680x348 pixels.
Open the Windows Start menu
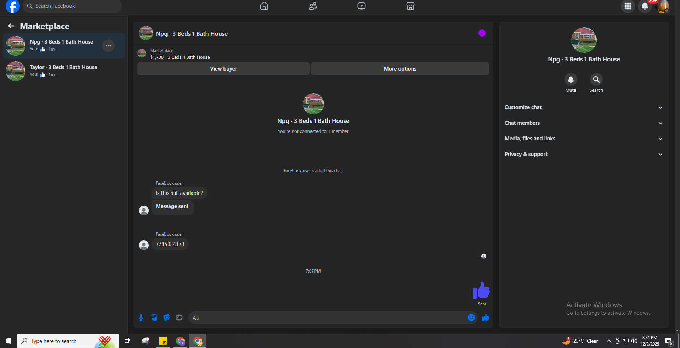pyautogui.click(x=8, y=341)
